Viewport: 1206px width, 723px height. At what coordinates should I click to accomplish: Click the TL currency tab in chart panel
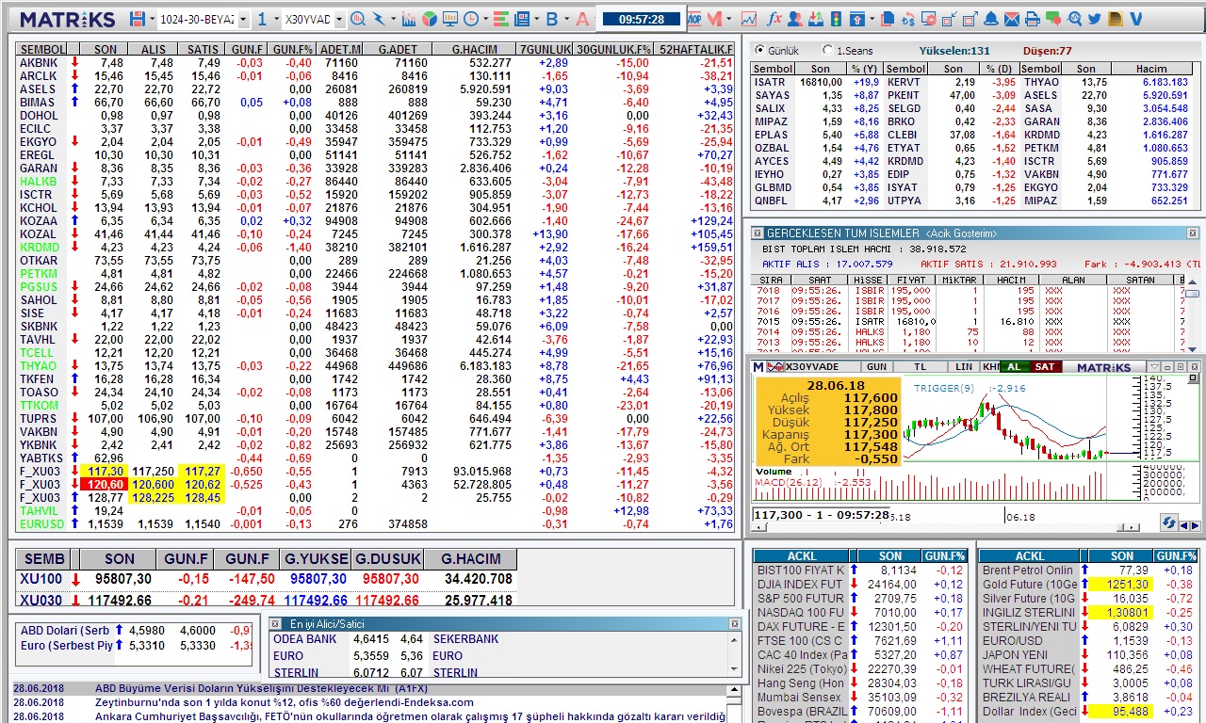point(920,366)
